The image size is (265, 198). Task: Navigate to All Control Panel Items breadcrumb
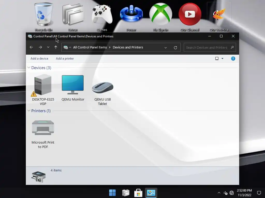[x=90, y=47]
